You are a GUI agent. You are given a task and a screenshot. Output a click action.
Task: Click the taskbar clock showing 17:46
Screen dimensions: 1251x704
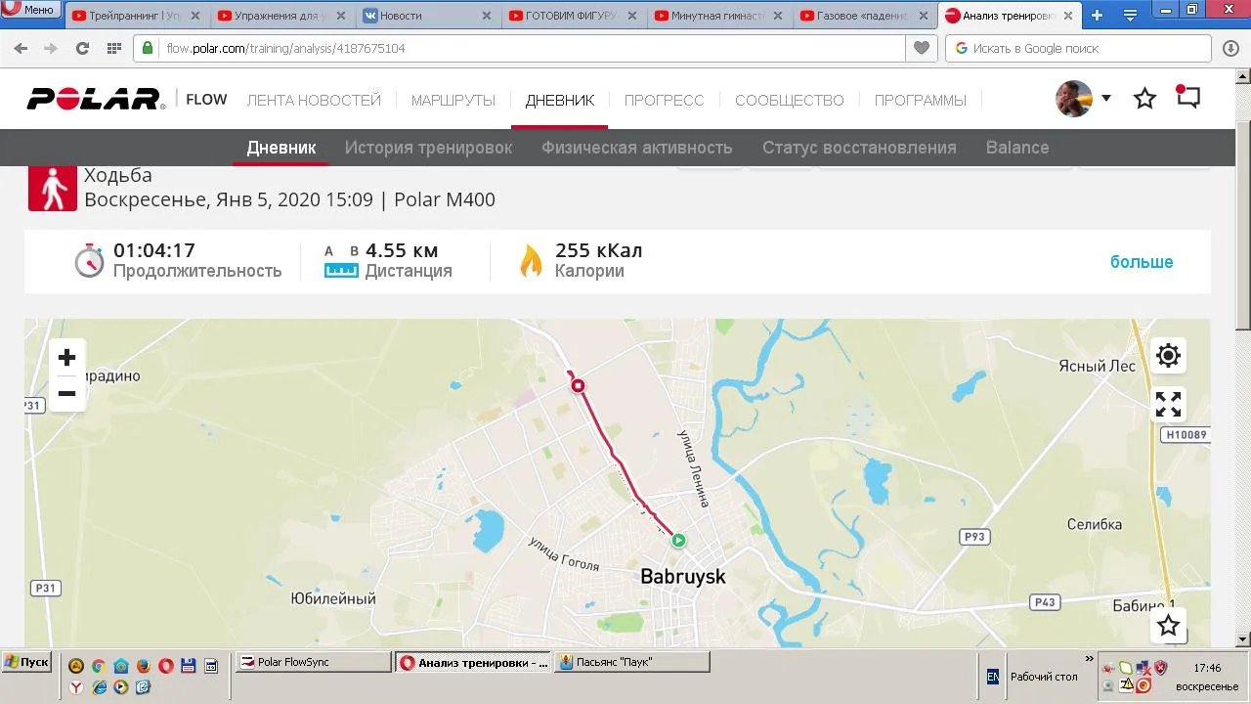1207,668
